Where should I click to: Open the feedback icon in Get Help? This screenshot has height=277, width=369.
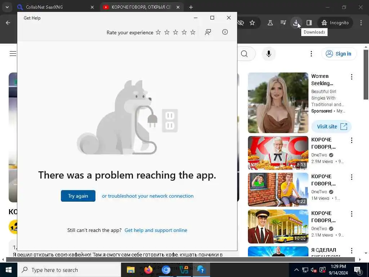[208, 32]
